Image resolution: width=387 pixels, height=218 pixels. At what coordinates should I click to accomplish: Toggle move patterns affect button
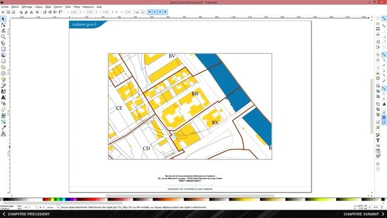pyautogui.click(x=165, y=12)
